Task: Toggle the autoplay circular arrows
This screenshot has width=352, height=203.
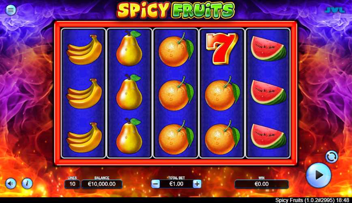Action: coord(332,156)
